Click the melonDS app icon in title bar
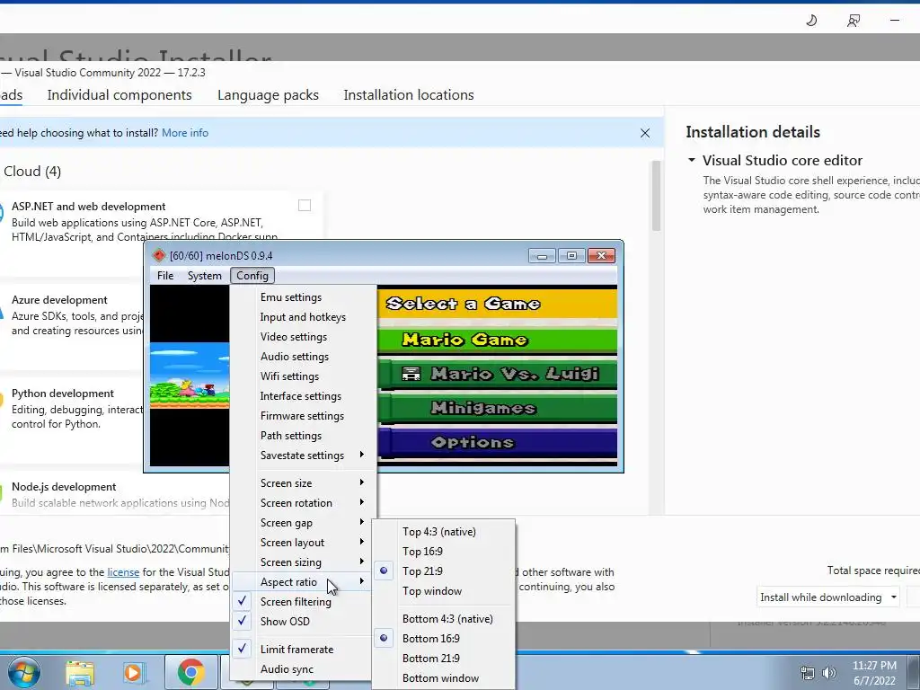Image resolution: width=920 pixels, height=690 pixels. point(159,255)
